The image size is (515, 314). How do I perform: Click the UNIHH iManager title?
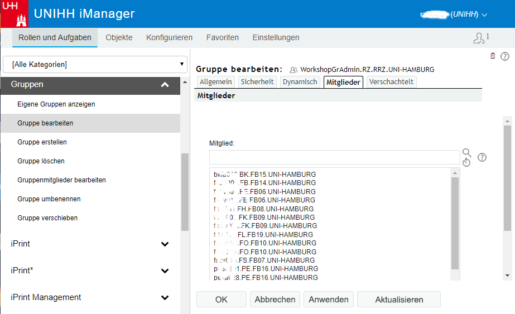coord(84,14)
